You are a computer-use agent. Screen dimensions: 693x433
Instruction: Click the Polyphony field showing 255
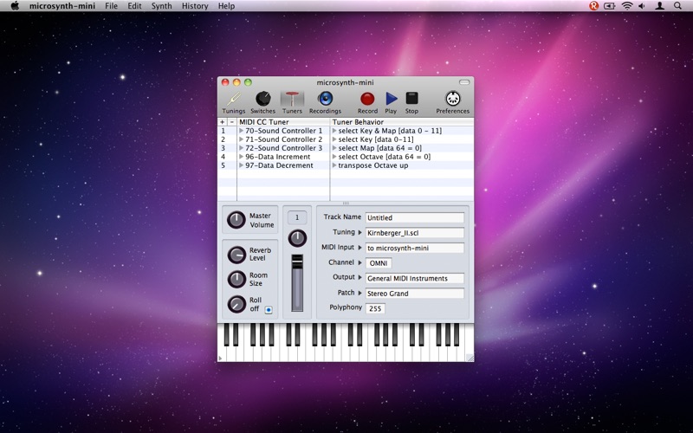pyautogui.click(x=375, y=308)
